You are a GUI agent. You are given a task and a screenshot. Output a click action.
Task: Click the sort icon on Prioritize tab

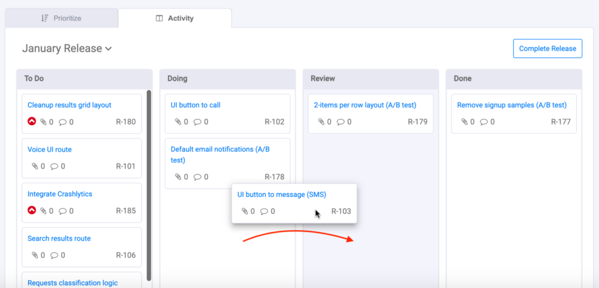pos(44,18)
